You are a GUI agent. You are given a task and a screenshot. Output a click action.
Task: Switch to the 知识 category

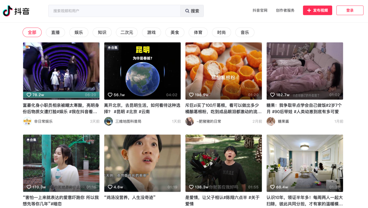102,32
